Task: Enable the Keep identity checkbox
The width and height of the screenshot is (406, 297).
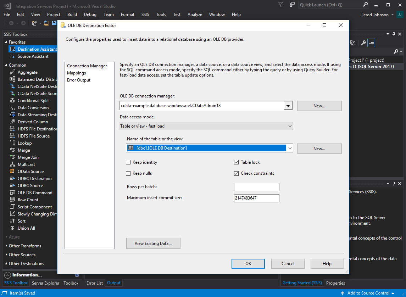Action: (128, 162)
